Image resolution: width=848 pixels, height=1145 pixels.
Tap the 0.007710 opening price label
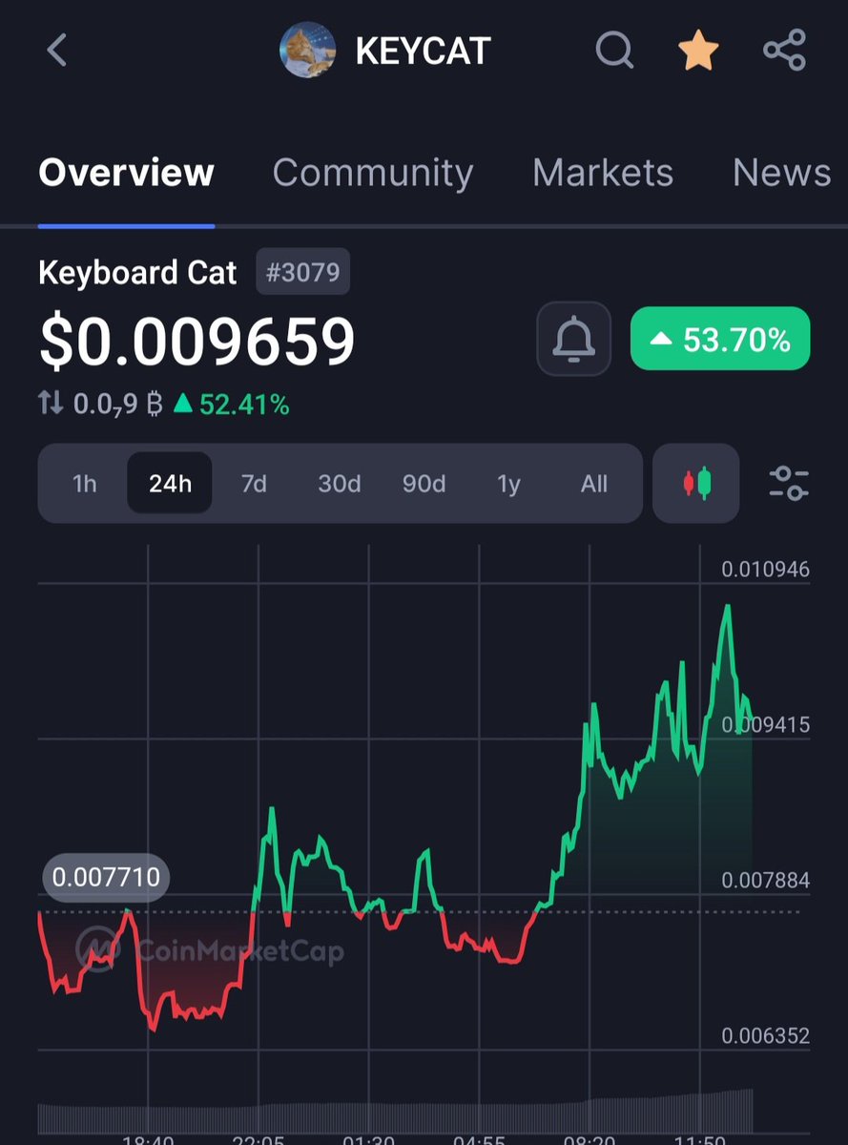tap(106, 877)
